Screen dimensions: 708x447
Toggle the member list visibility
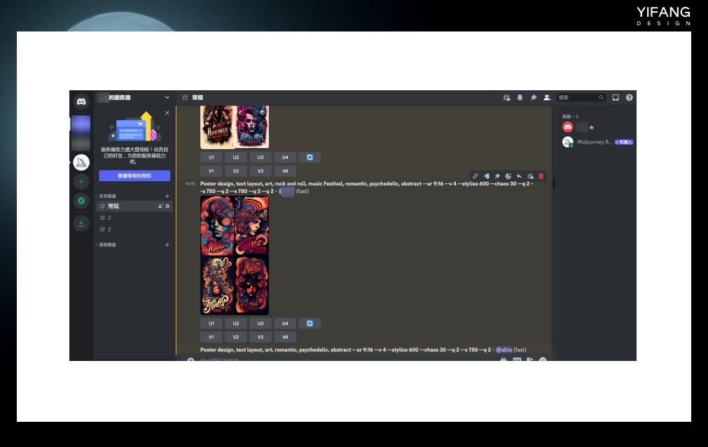546,98
